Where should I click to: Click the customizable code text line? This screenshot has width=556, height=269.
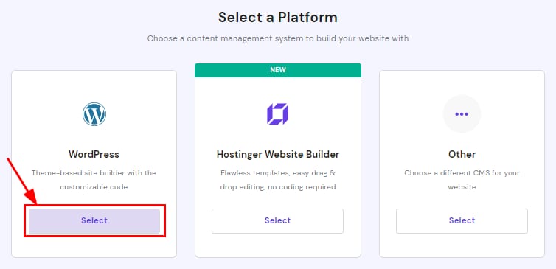pos(94,186)
